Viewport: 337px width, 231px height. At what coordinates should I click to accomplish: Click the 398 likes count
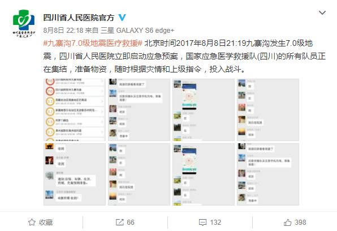pyautogui.click(x=300, y=222)
